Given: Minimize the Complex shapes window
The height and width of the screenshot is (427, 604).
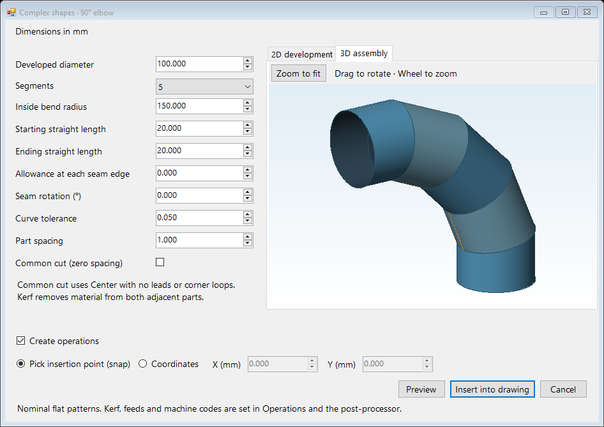Looking at the screenshot, I should pyautogui.click(x=544, y=12).
